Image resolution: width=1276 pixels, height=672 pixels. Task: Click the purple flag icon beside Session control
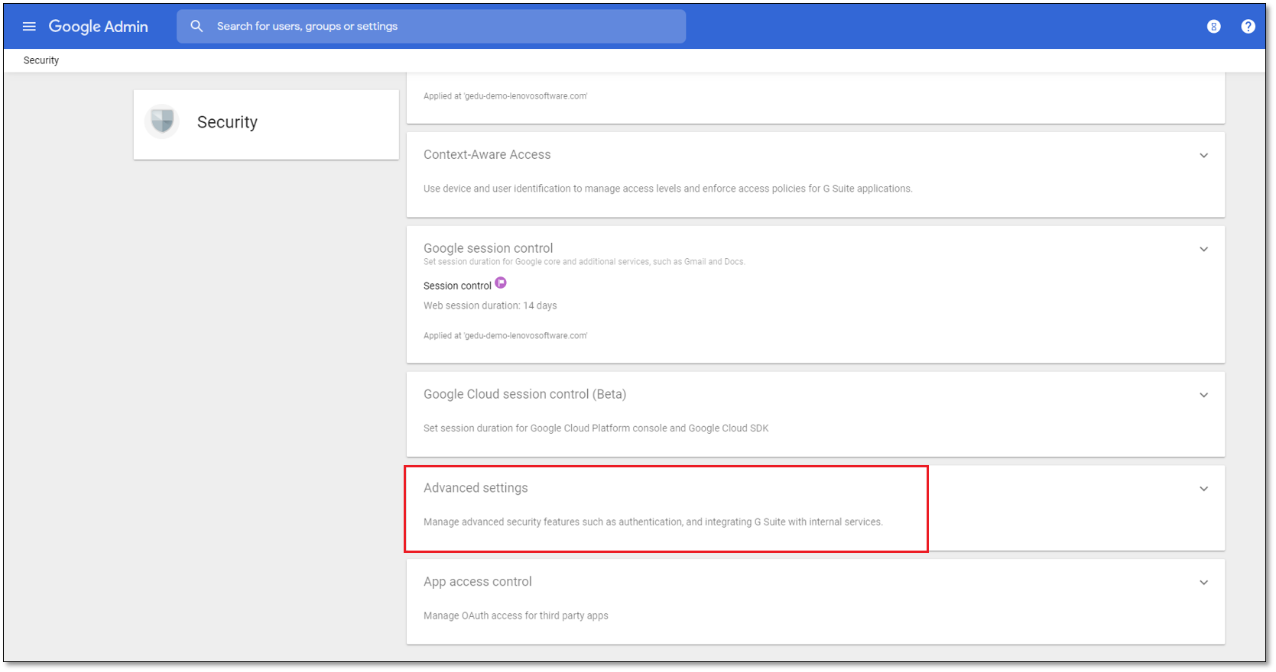pos(501,283)
